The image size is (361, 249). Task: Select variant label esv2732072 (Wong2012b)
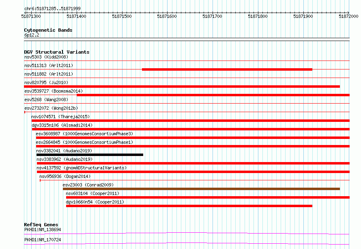(x=51, y=108)
